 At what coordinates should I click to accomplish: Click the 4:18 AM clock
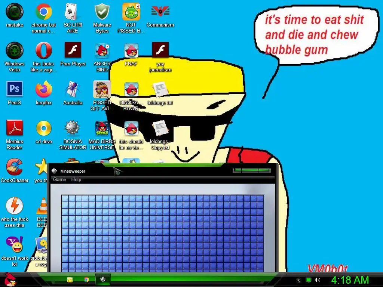(x=350, y=280)
